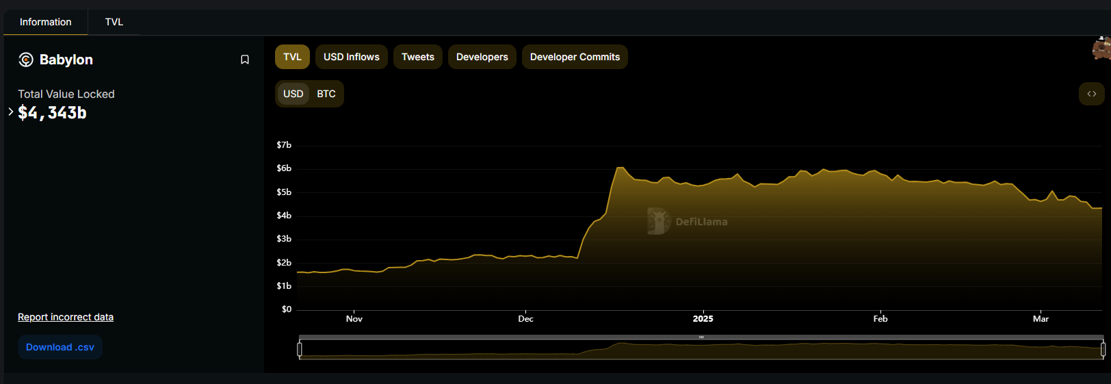Click Report incorrect data link
This screenshot has height=384, width=1111.
[66, 317]
